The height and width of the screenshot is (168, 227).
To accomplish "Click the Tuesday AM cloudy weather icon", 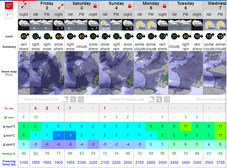I will click(174, 25).
